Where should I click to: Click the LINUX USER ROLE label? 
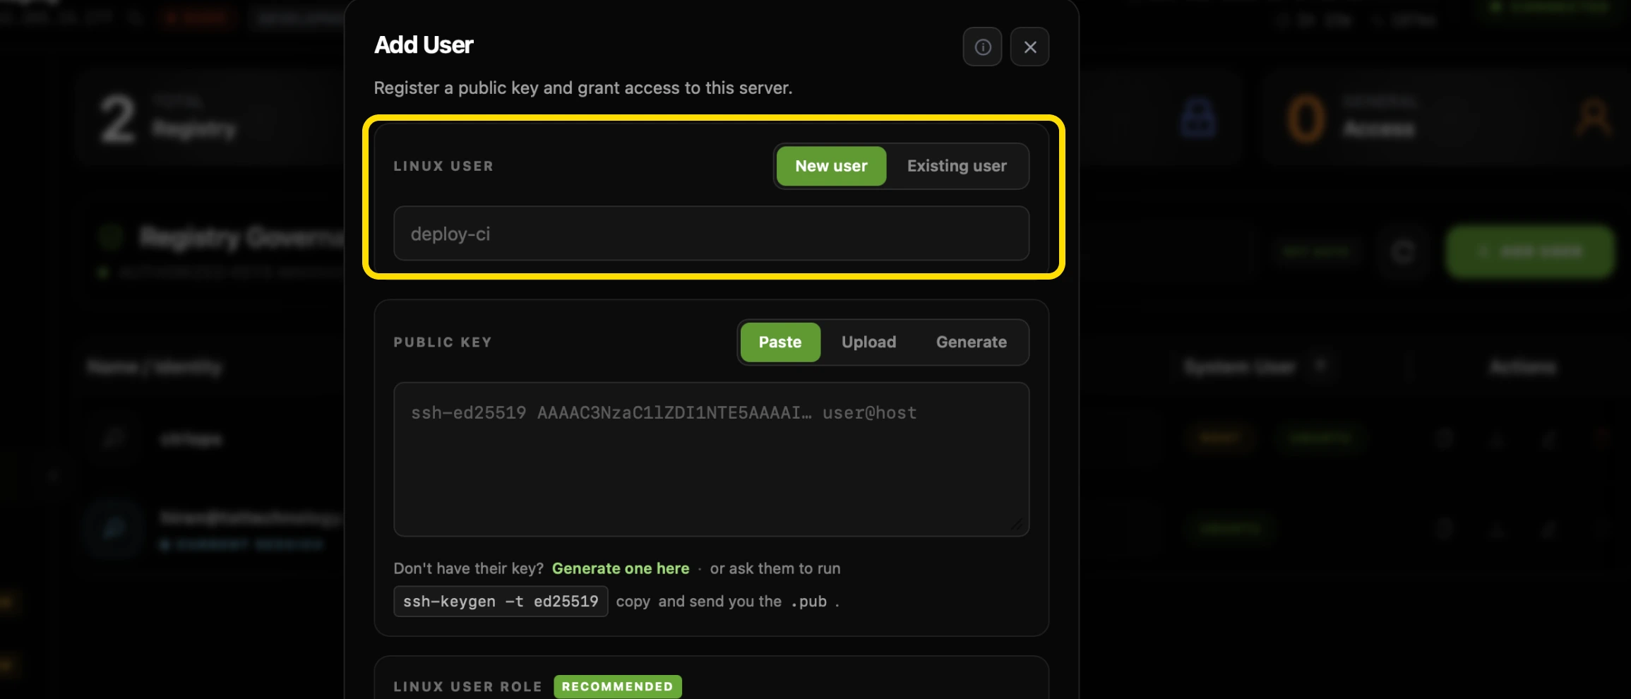[x=467, y=686]
